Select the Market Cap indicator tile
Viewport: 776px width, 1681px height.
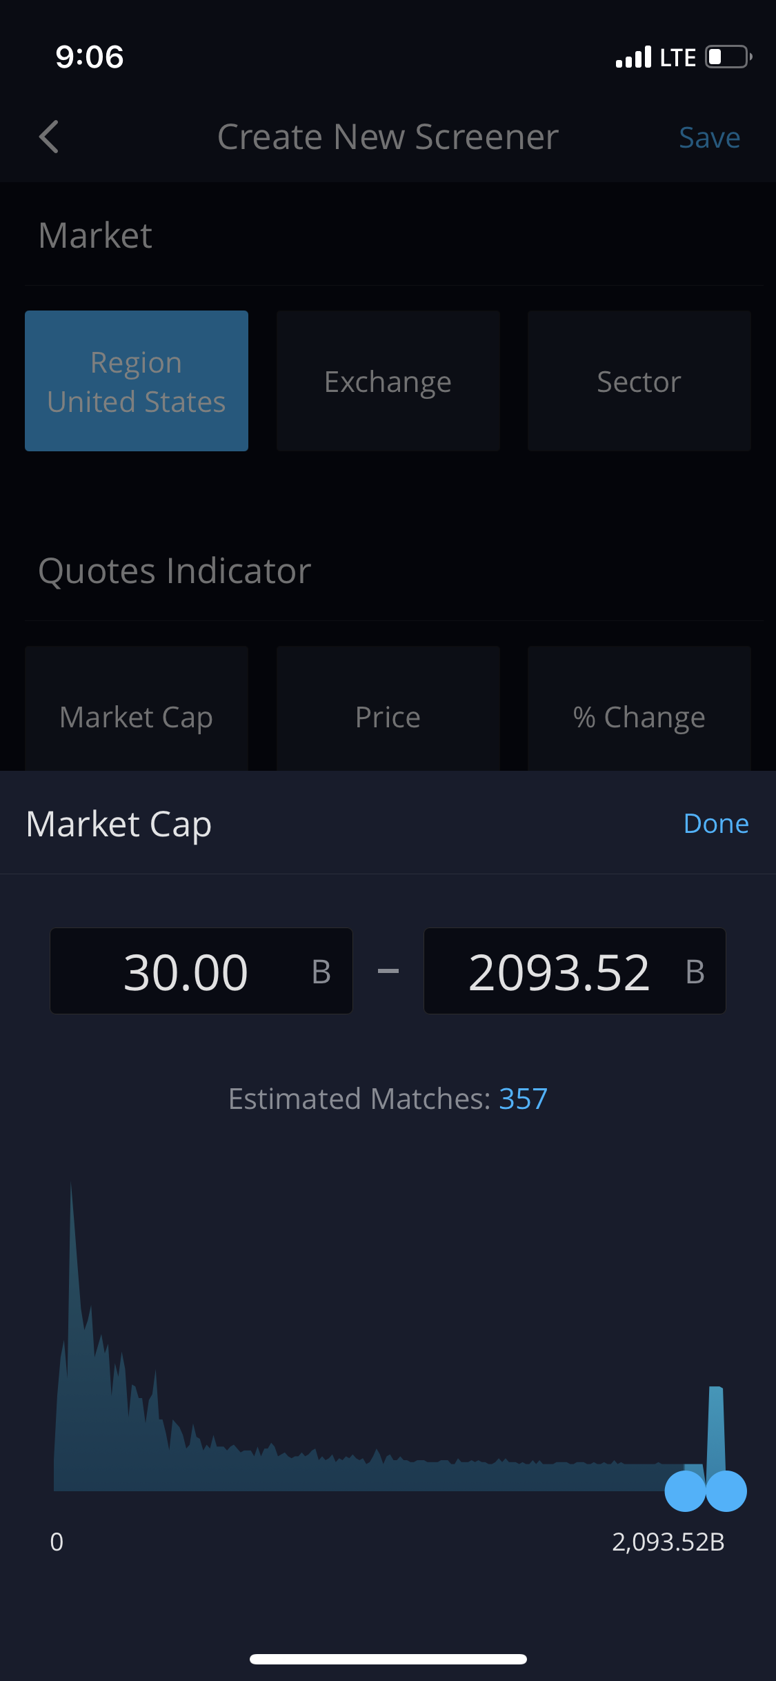pyautogui.click(x=137, y=715)
